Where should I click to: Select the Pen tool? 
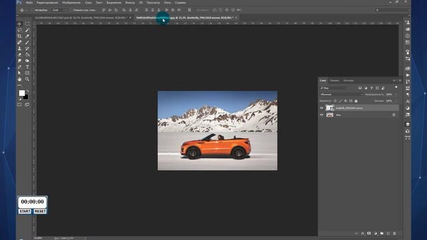click(19, 67)
